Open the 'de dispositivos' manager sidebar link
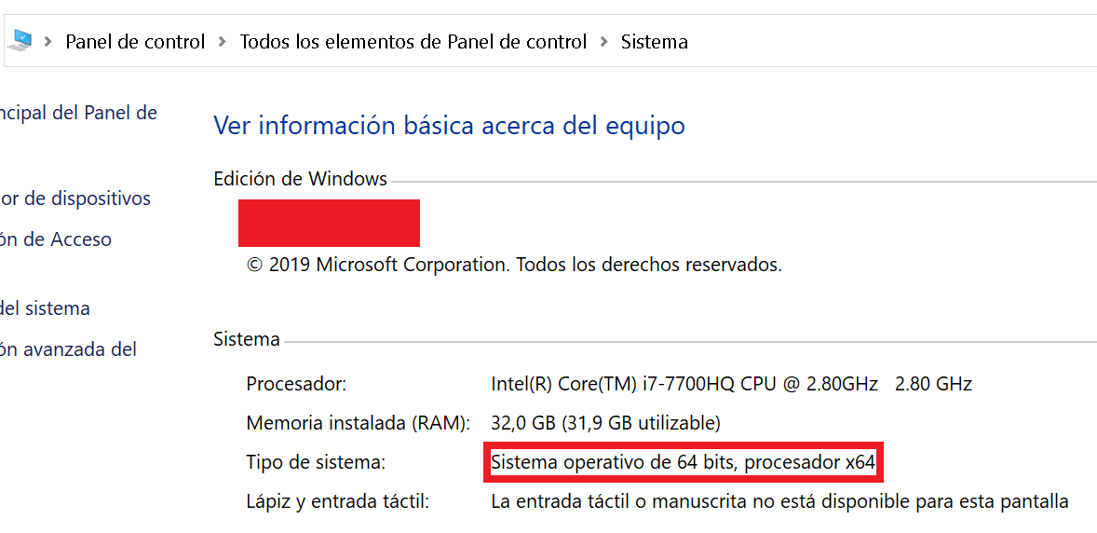Screen dimensions: 1097x533 click(x=75, y=198)
